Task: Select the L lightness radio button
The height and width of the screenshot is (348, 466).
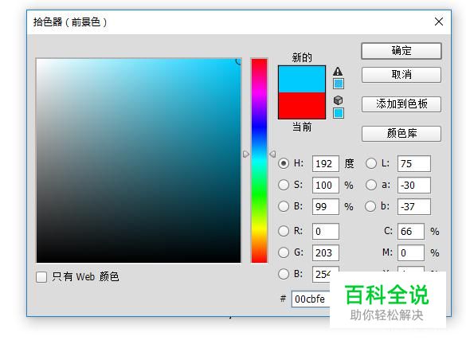Action: (371, 163)
